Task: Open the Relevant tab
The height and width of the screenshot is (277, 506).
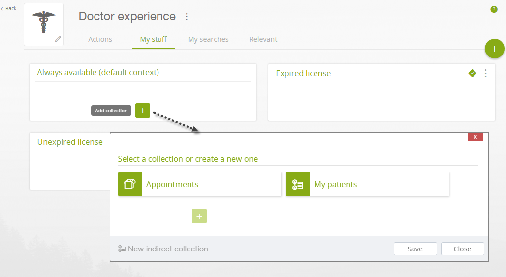Action: 263,39
